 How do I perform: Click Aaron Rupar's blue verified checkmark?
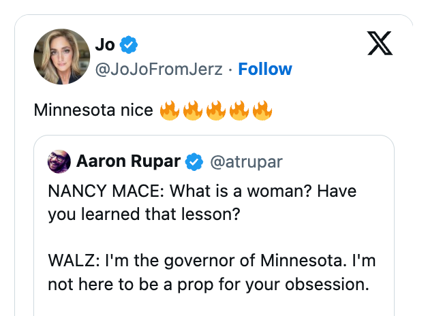[x=194, y=162]
